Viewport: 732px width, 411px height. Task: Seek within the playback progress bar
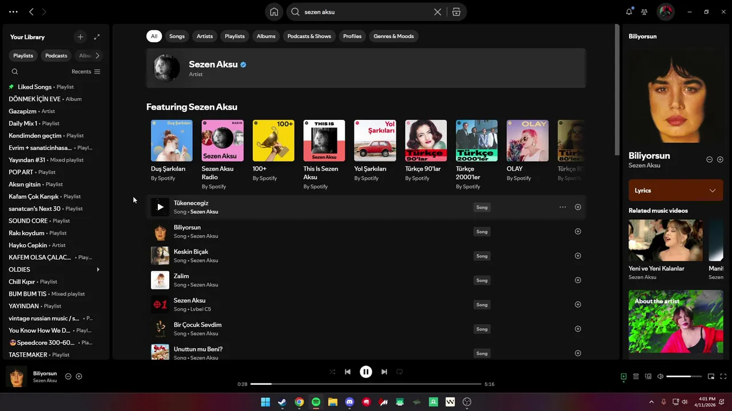click(366, 384)
